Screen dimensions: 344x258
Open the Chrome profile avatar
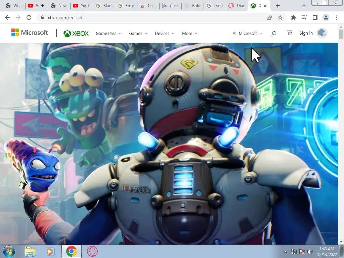(326, 17)
